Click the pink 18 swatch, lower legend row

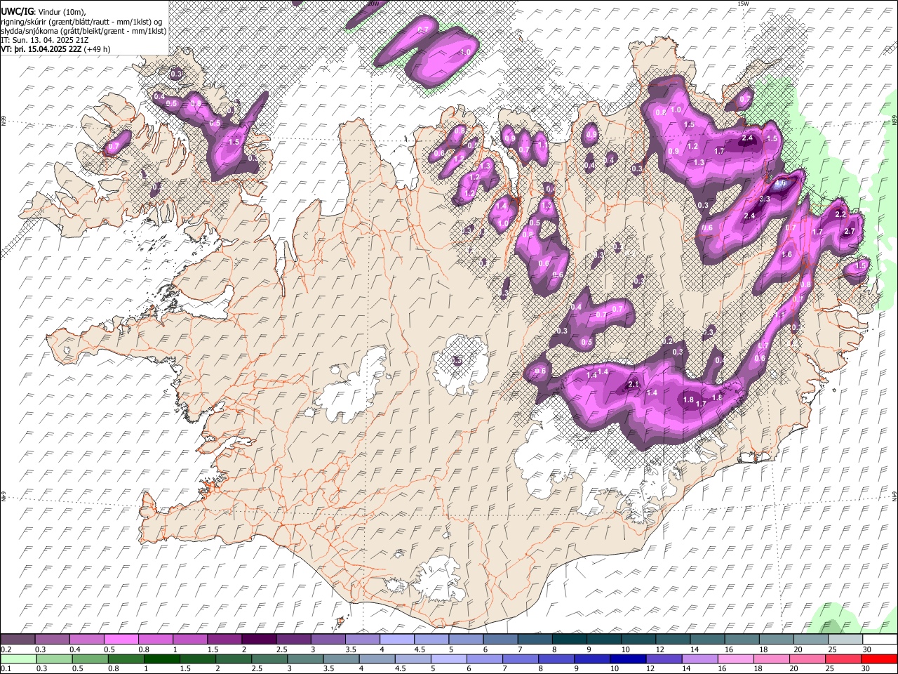[770, 659]
